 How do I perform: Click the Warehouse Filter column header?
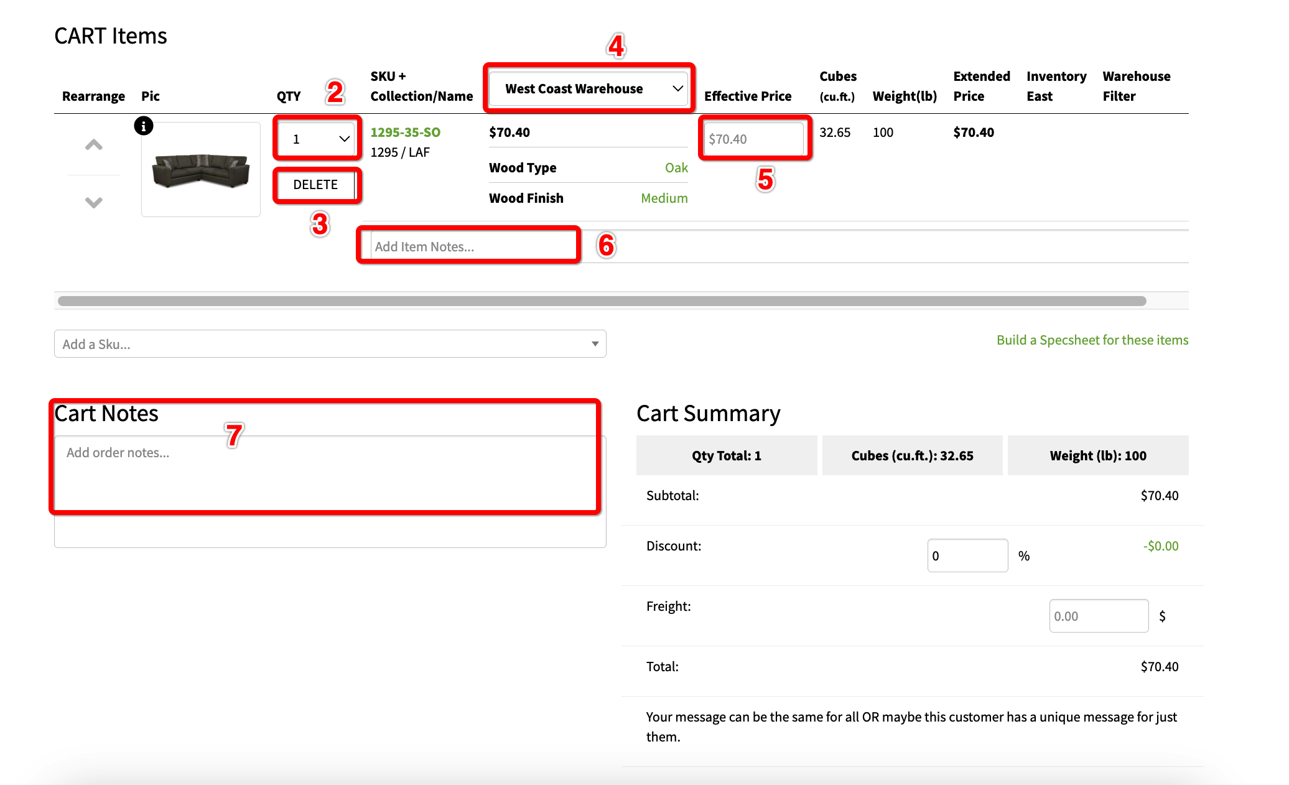pyautogui.click(x=1136, y=86)
